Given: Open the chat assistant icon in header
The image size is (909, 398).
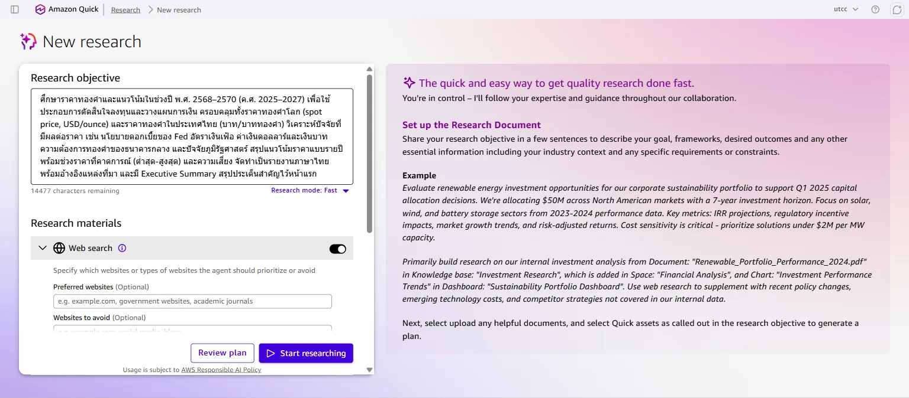Looking at the screenshot, I should pos(897,9).
